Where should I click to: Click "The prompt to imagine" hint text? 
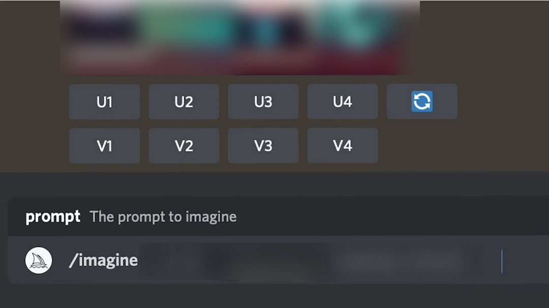coord(163,217)
